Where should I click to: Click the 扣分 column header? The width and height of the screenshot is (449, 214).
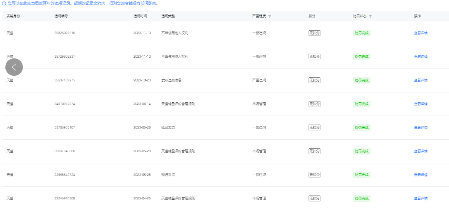point(312,16)
